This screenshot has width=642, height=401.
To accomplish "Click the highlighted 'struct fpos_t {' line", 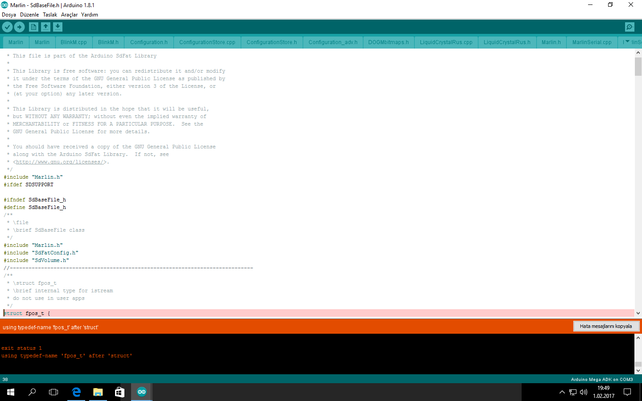I will click(x=319, y=313).
